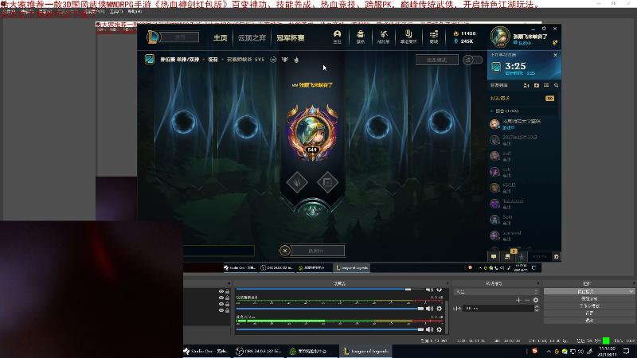Click the microphone icon at the client bottom
This screenshot has height=358, width=637.
(x=522, y=256)
